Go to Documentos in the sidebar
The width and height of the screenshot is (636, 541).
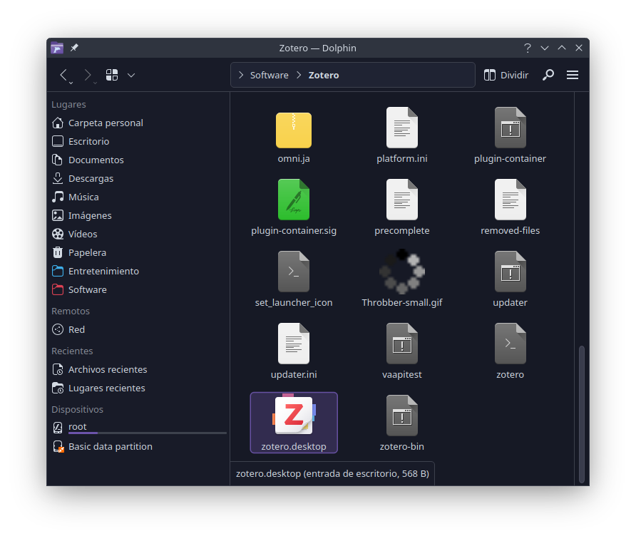138,160
